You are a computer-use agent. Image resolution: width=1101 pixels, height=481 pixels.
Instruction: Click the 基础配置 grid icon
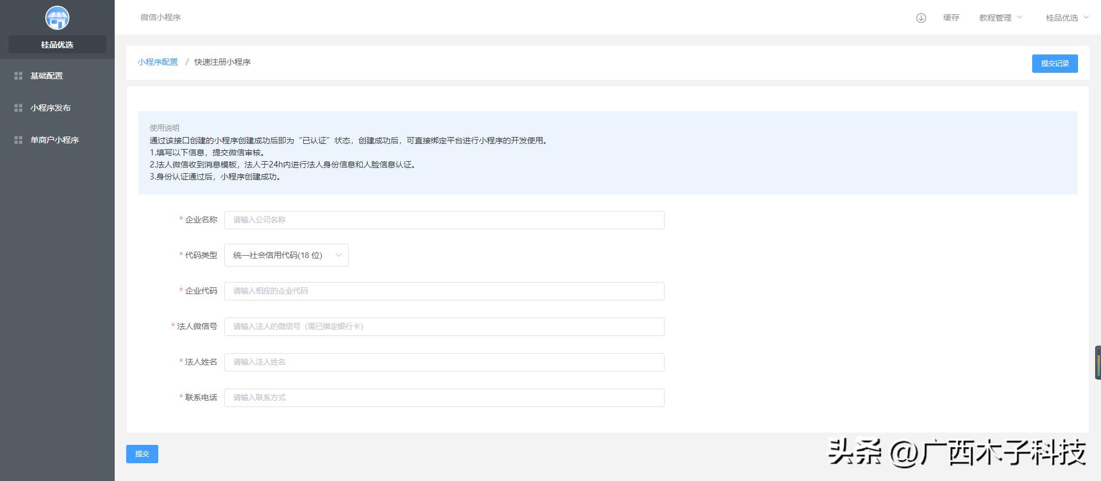(x=18, y=76)
